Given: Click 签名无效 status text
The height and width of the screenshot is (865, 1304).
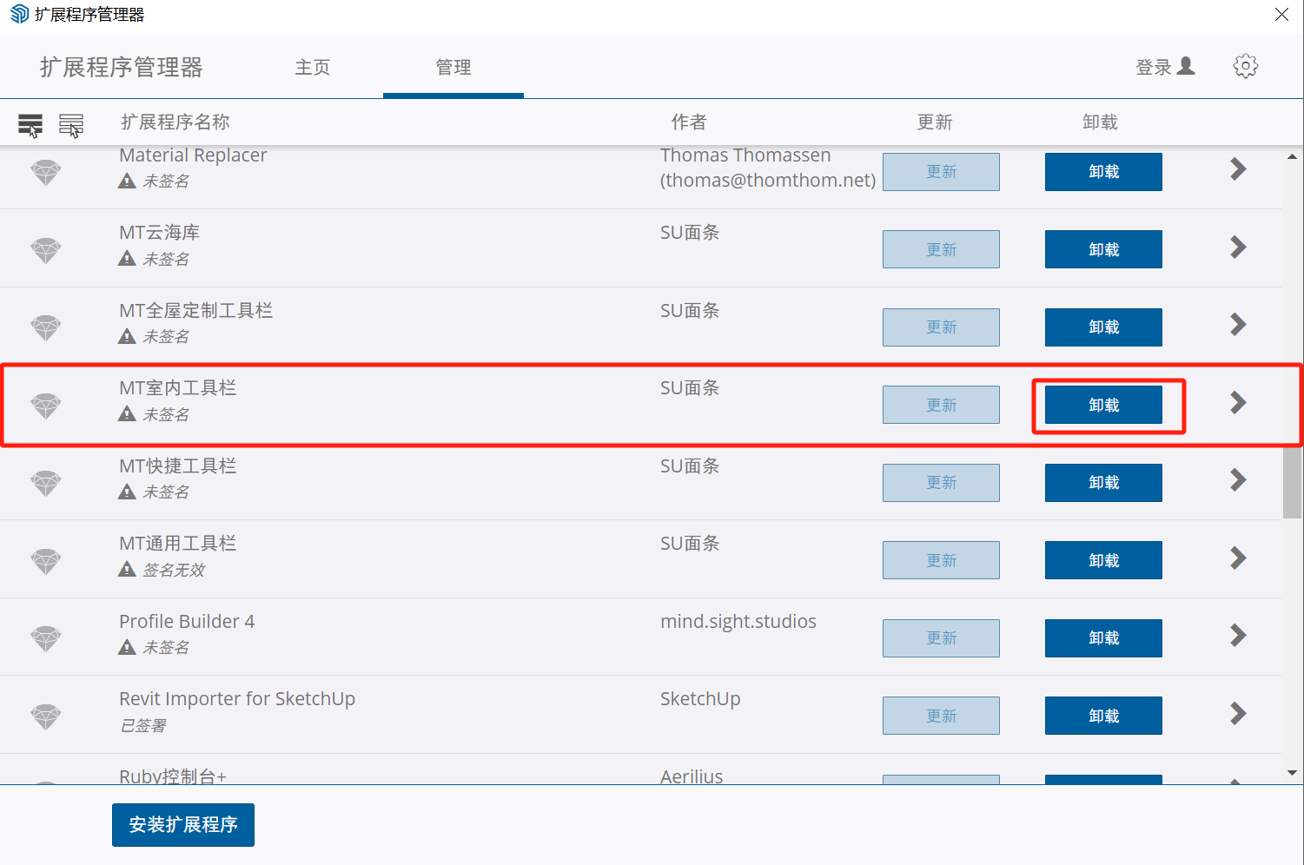Looking at the screenshot, I should (x=174, y=570).
